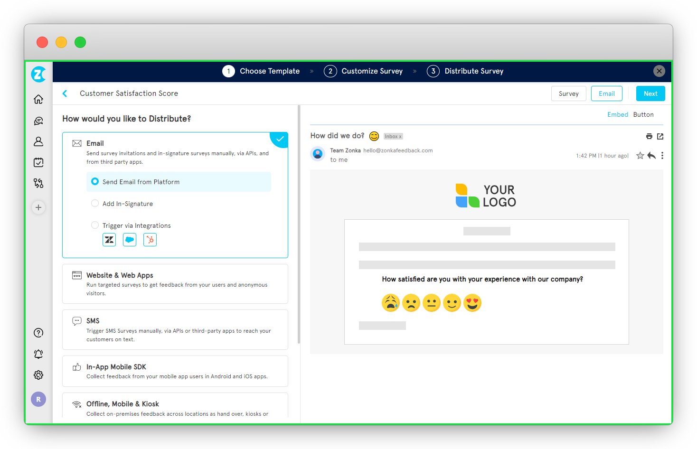The height and width of the screenshot is (449, 697).
Task: Pick the heart-eyes emoji on the satisfaction scale
Action: (x=472, y=302)
